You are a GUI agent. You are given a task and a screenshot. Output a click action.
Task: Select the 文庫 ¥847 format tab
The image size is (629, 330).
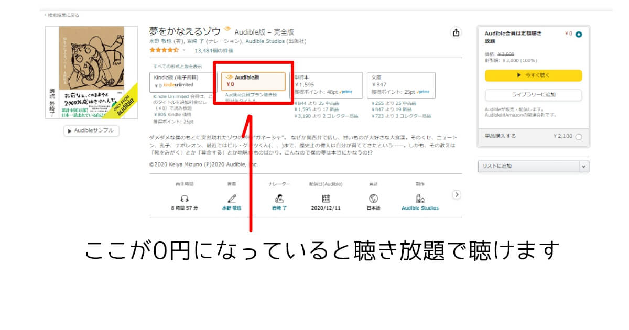(x=401, y=84)
